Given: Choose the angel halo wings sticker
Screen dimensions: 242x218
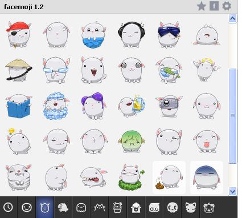Looking at the screenshot, I should coord(206,70).
